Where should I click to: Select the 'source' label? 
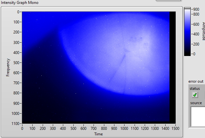pyautogui.click(x=196, y=103)
